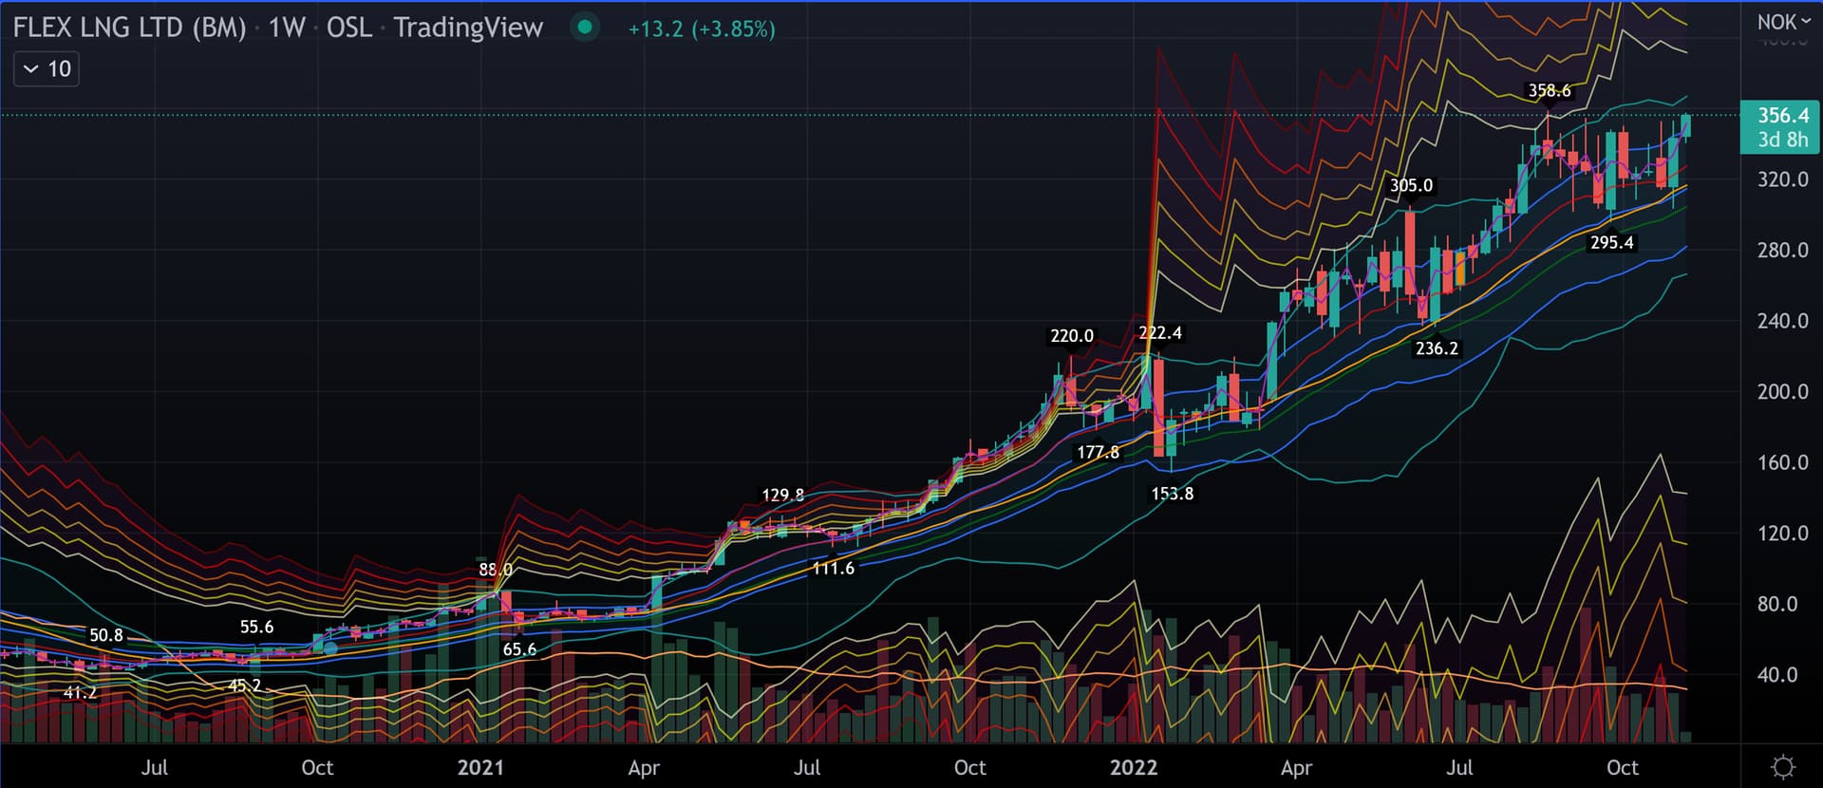Click the latest green weekly candle
Screen dimensions: 1823x788
(x=1685, y=126)
